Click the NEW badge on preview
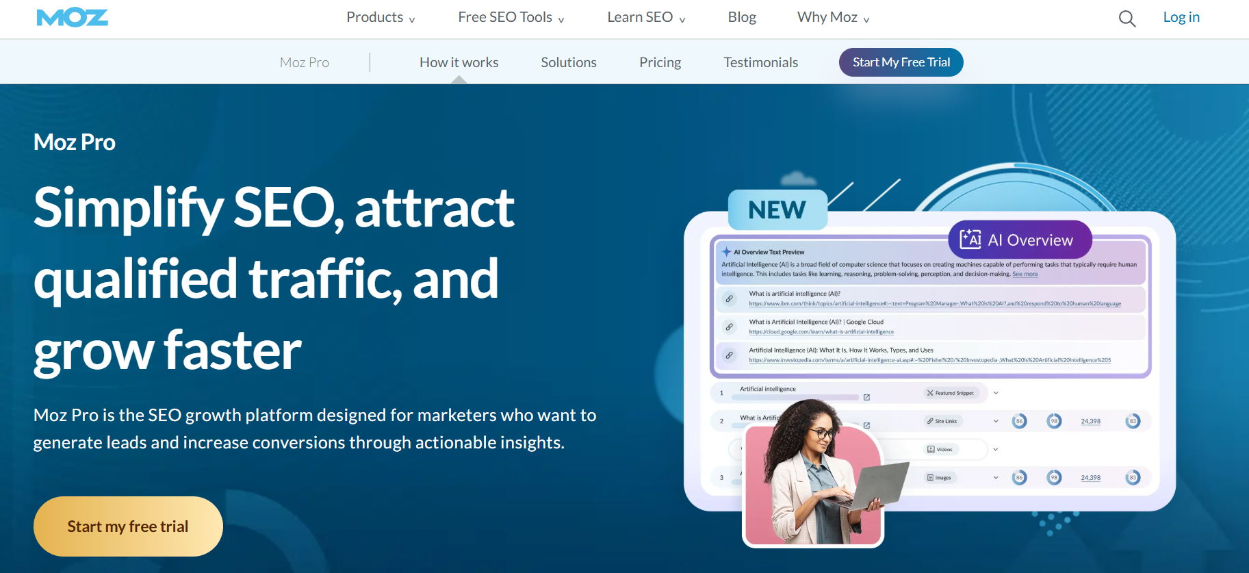The width and height of the screenshot is (1249, 573). coord(777,209)
